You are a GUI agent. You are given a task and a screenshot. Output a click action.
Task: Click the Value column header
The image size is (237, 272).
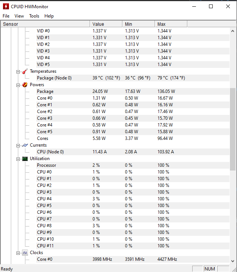(x=106, y=24)
